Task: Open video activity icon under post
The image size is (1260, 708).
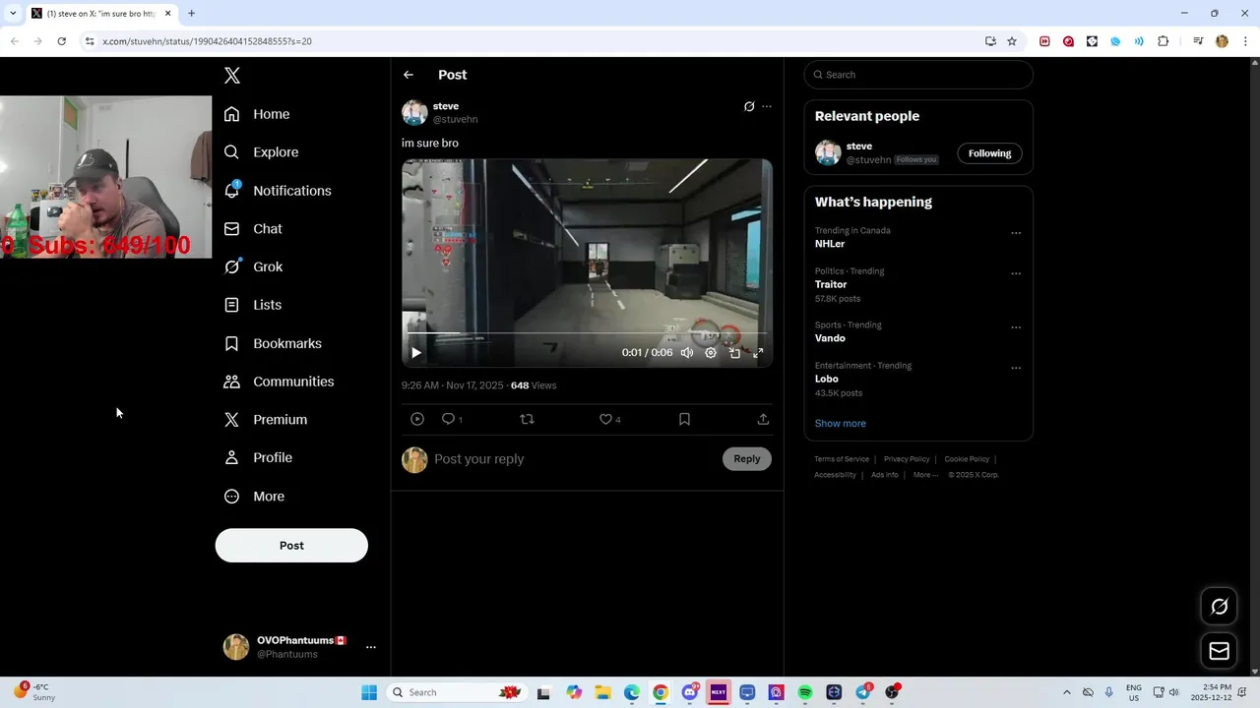Action: pos(417,419)
